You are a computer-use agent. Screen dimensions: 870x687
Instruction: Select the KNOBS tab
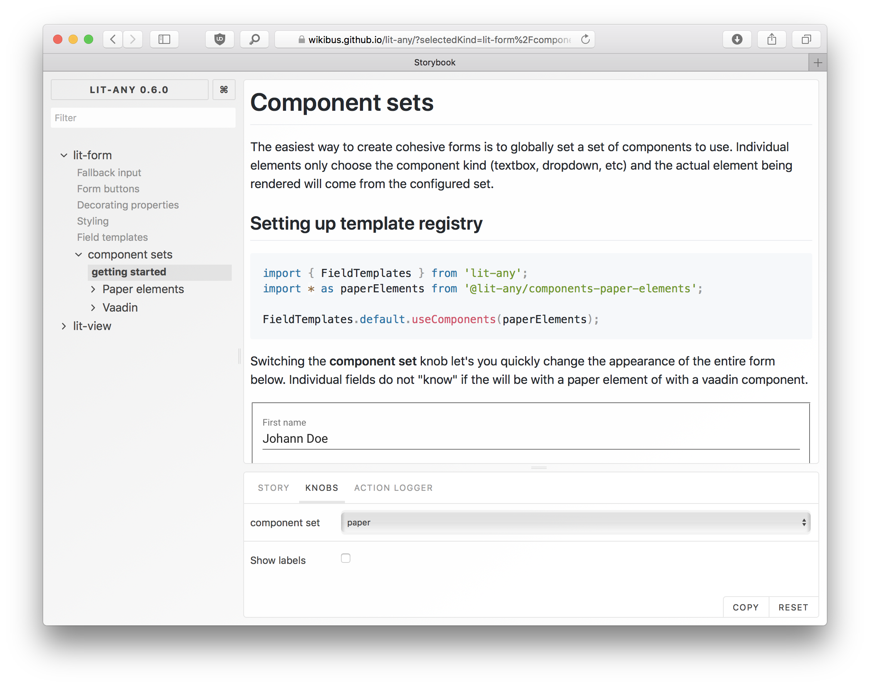coord(321,488)
